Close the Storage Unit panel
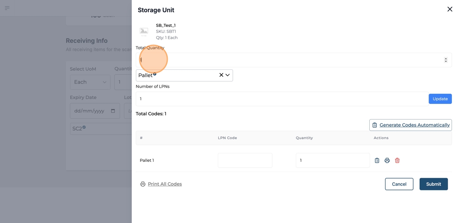Viewport: 456px width, 223px height. pos(449,9)
